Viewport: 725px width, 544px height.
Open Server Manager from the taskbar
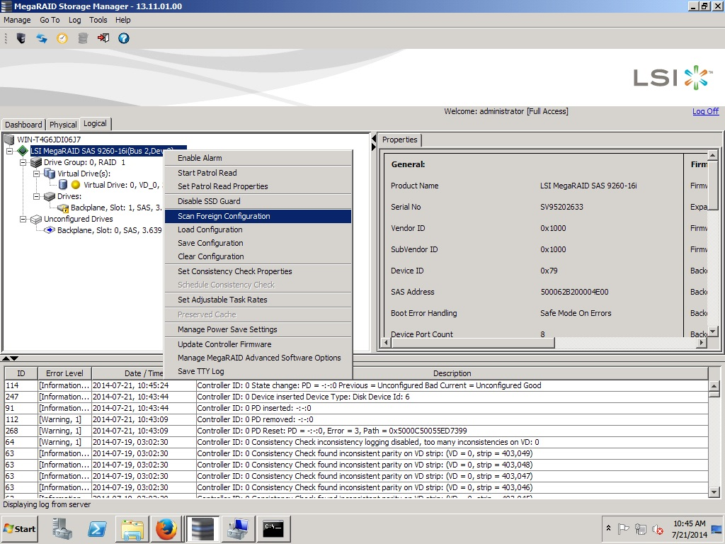(x=62, y=528)
